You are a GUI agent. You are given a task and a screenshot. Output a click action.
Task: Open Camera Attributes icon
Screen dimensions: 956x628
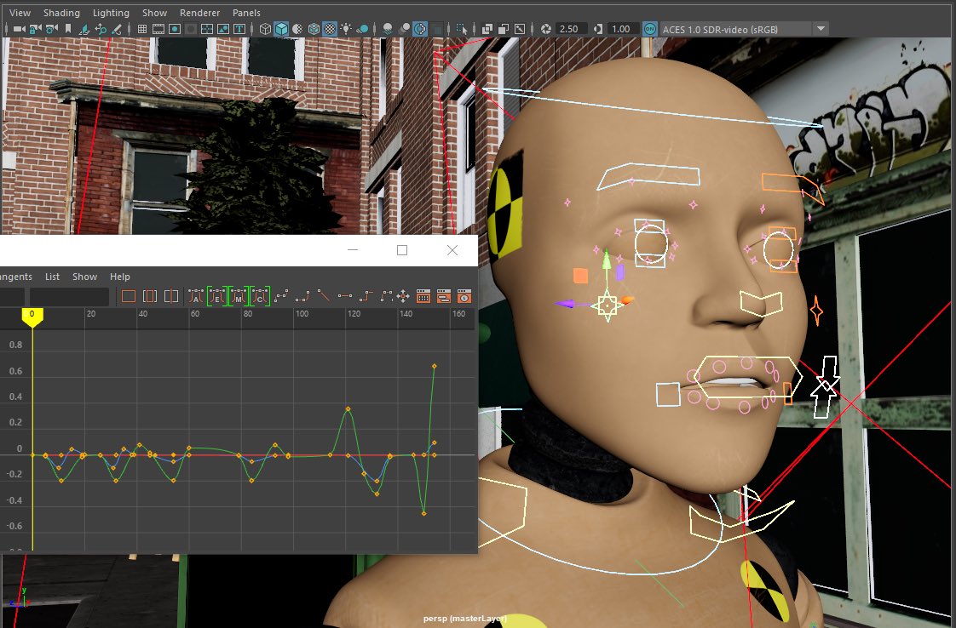click(52, 29)
